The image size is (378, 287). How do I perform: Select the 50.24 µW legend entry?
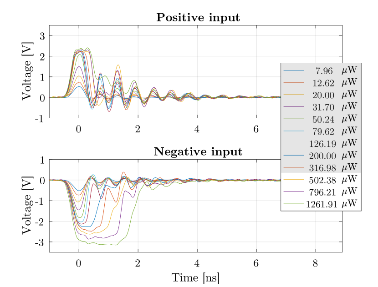321,119
